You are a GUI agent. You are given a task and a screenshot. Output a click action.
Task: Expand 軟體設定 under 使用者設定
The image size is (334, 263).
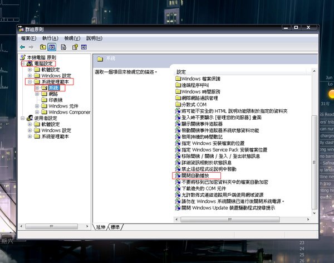[30, 124]
